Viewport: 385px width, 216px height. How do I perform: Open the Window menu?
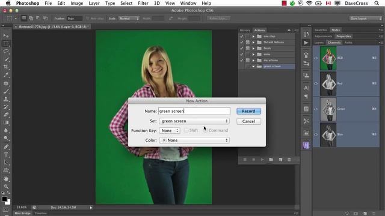(188, 3)
